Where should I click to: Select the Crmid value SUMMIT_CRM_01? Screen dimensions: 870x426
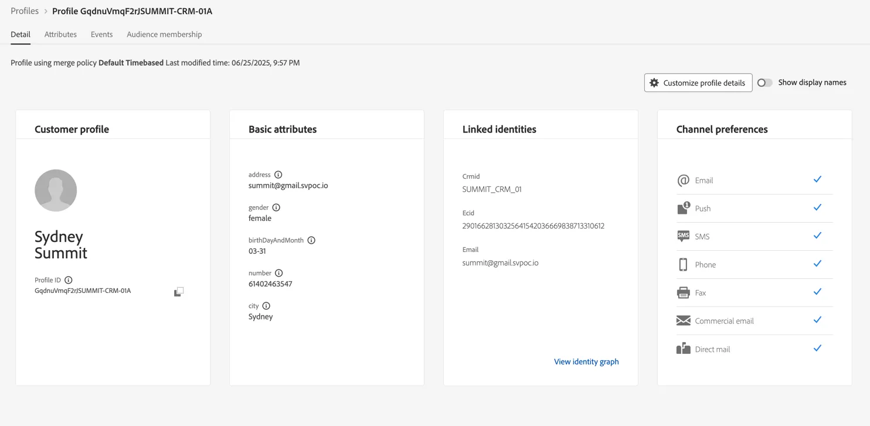click(492, 189)
